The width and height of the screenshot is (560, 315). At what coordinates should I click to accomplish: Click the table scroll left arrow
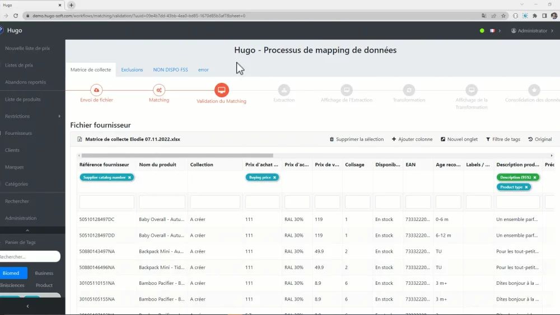[79, 156]
